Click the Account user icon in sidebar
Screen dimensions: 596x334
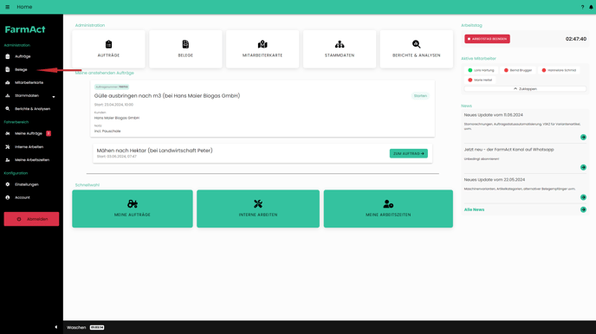(8, 197)
